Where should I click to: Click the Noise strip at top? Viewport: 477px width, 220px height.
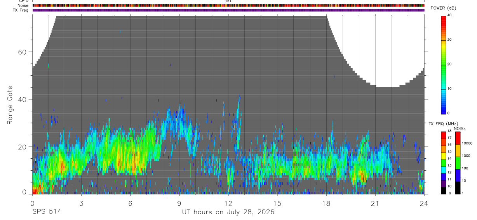(228, 5)
